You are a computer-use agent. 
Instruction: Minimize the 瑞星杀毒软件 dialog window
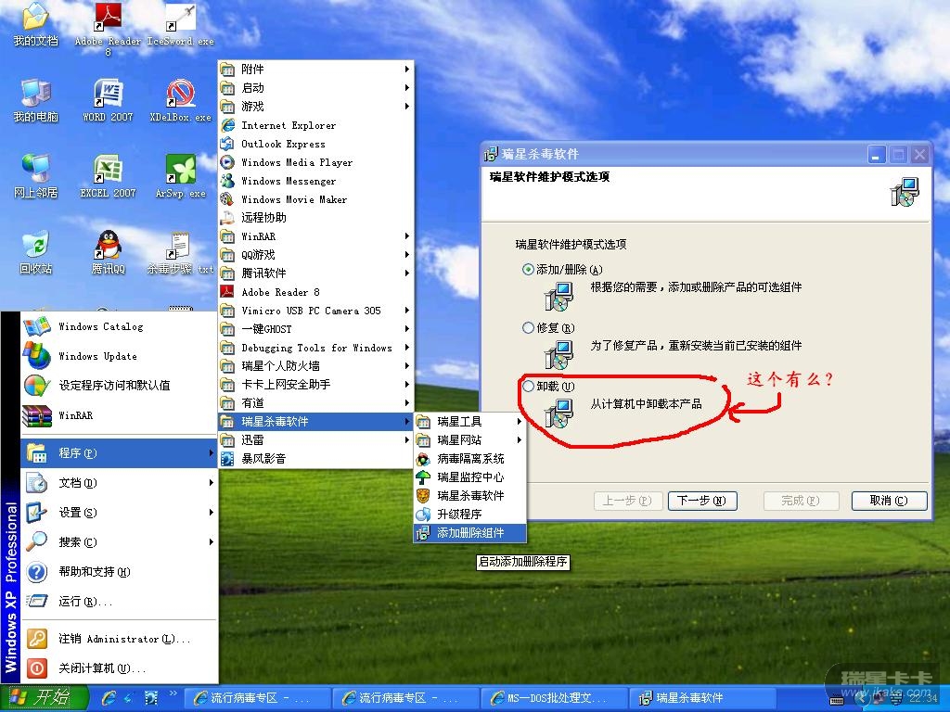876,155
